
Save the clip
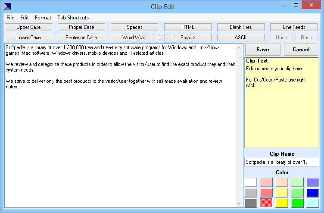263,50
